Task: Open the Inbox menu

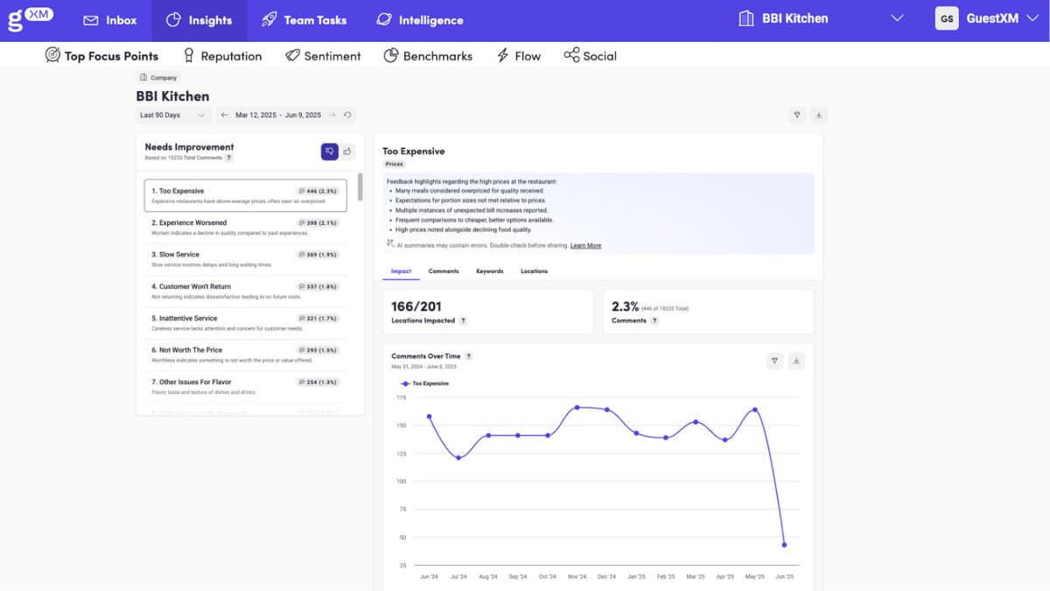Action: coord(110,20)
